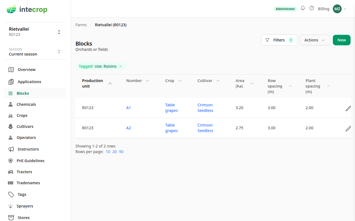Edit block A1 with pencil icon
The height and width of the screenshot is (221, 355).
pyautogui.click(x=348, y=108)
